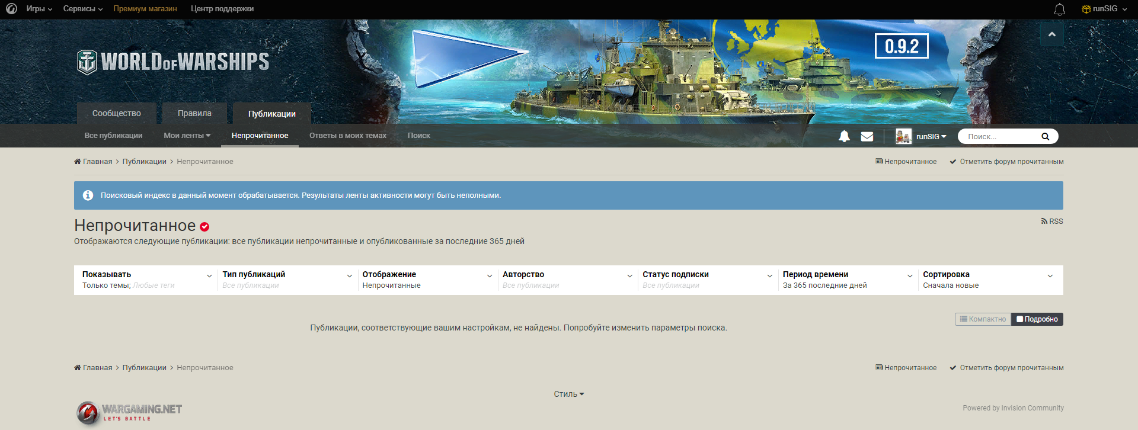The width and height of the screenshot is (1138, 430).
Task: Open the Поиск navigation item
Action: [x=419, y=136]
